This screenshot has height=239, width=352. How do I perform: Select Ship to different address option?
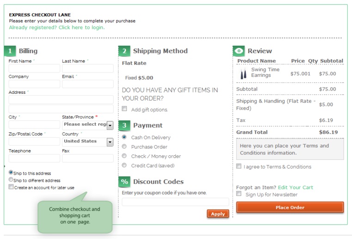pos(11,180)
